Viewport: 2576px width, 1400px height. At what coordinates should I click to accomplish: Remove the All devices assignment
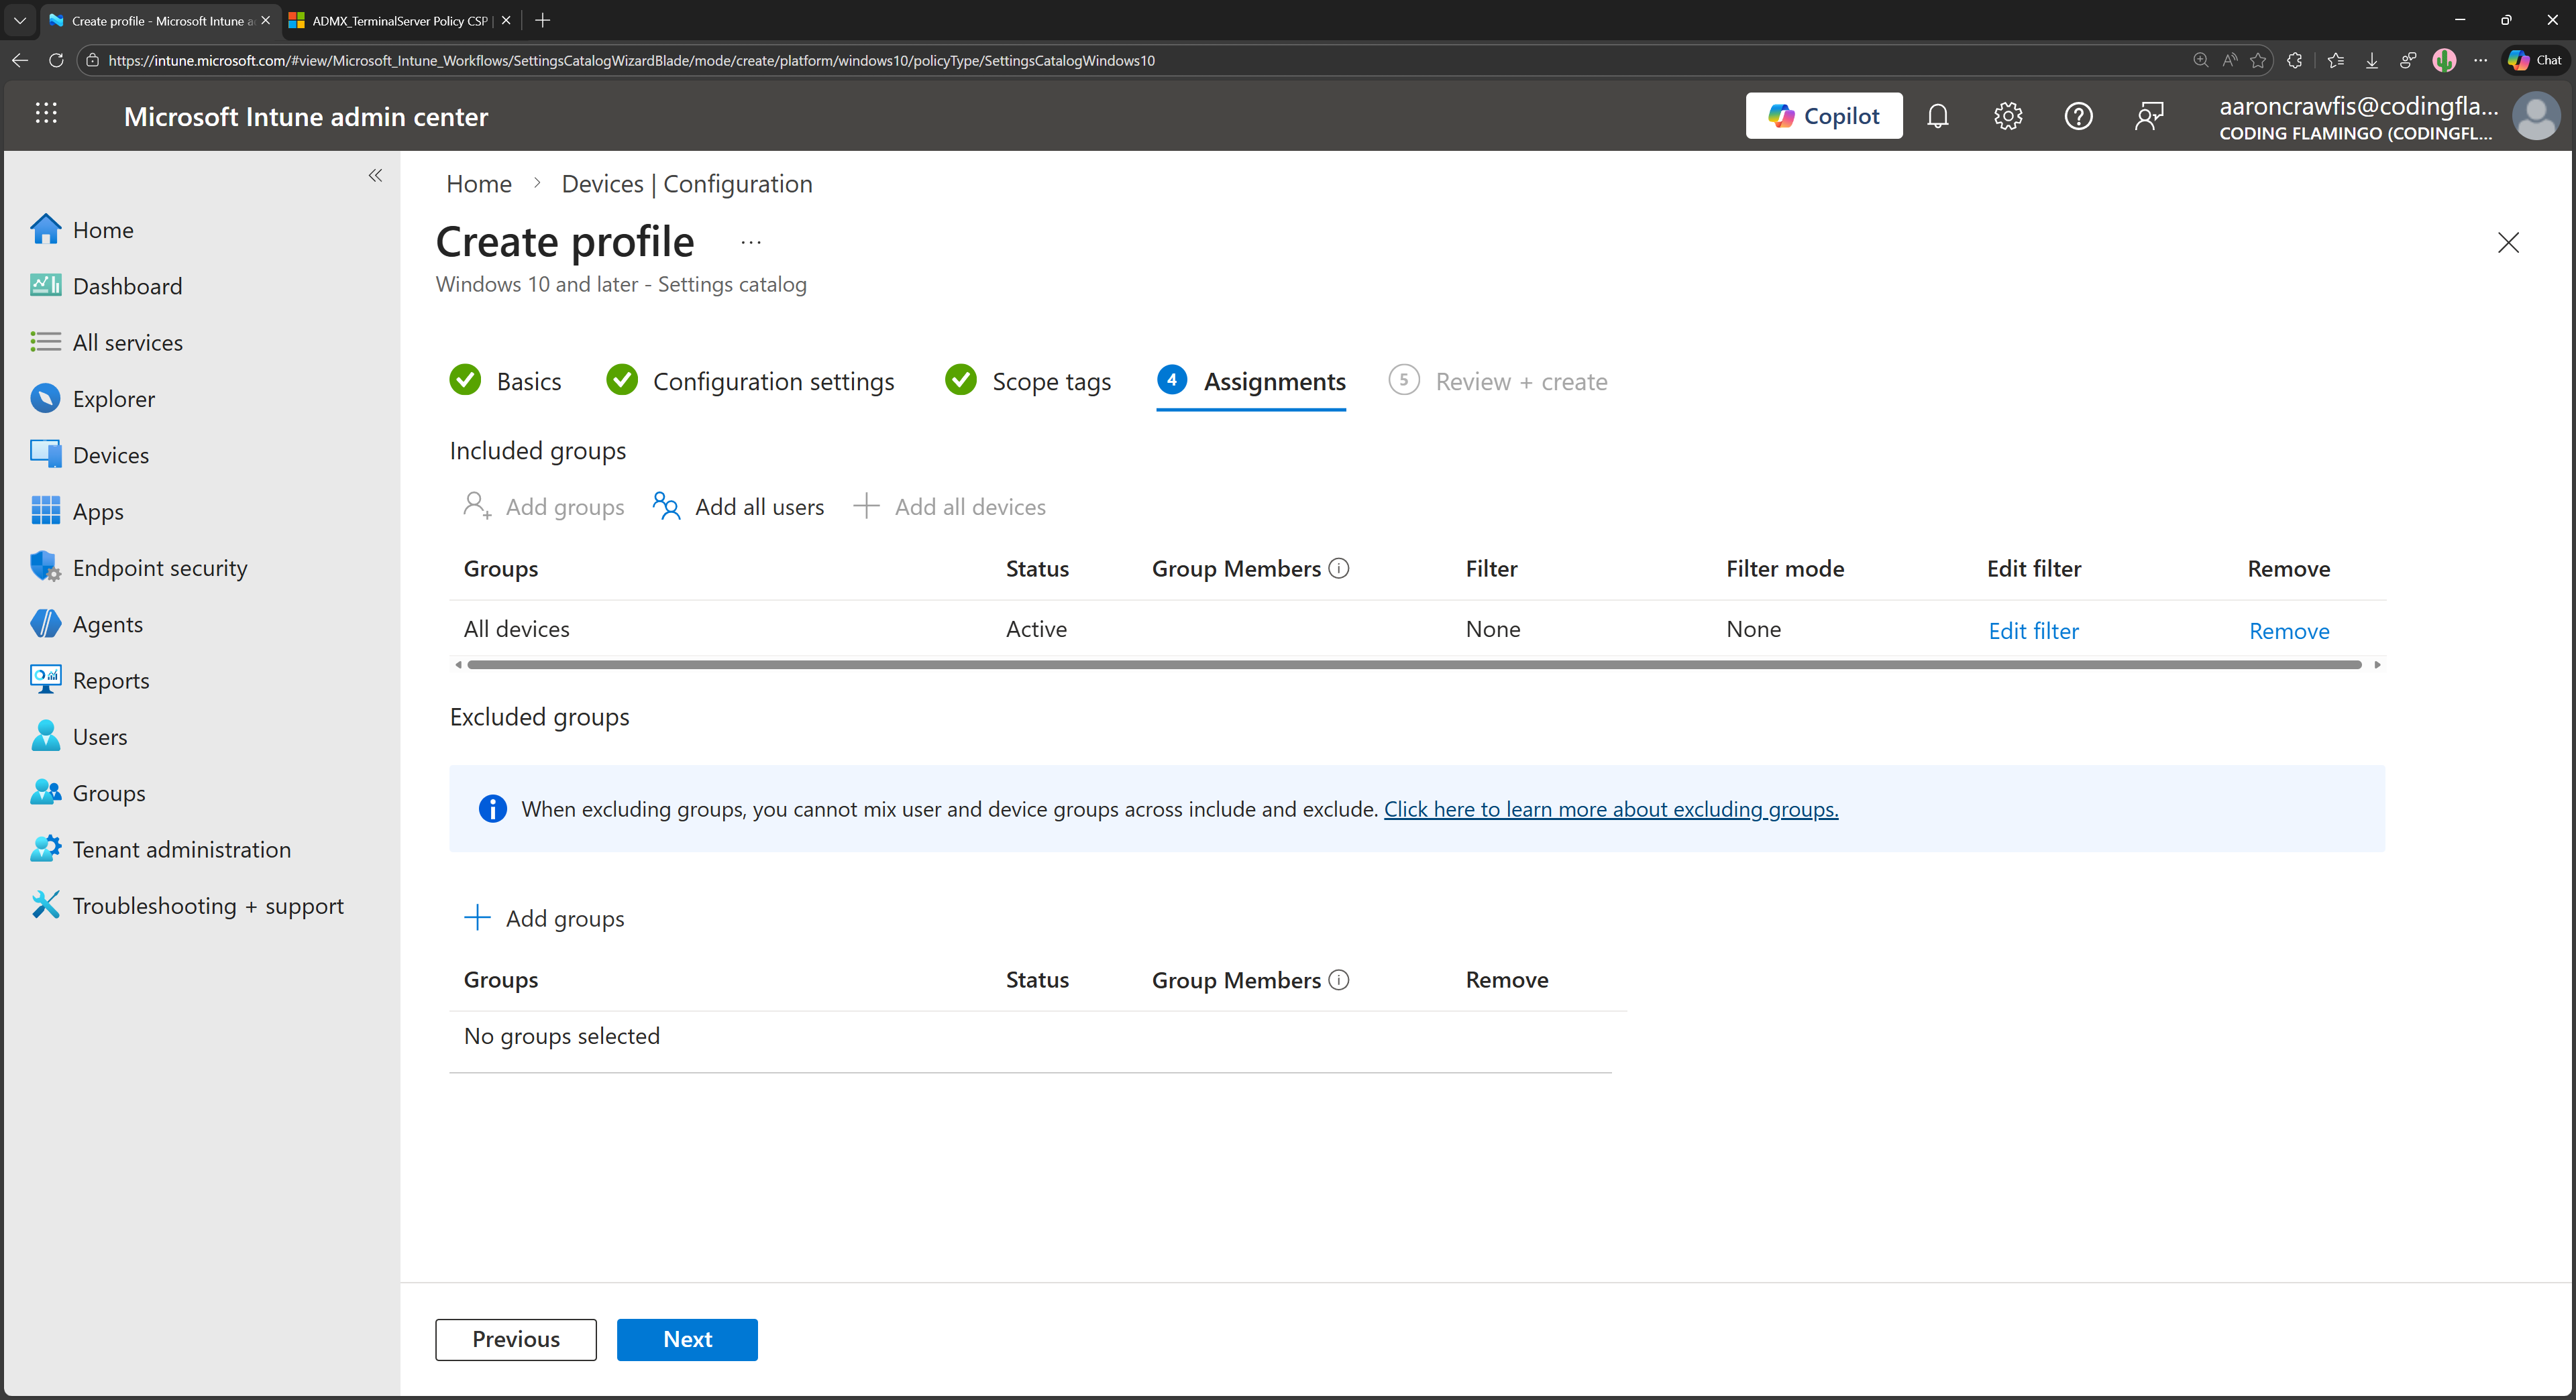click(2289, 630)
